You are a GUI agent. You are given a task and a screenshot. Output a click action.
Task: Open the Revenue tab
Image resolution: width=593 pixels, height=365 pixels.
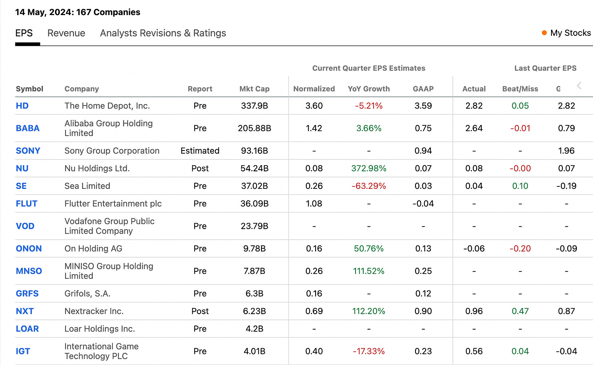click(66, 33)
